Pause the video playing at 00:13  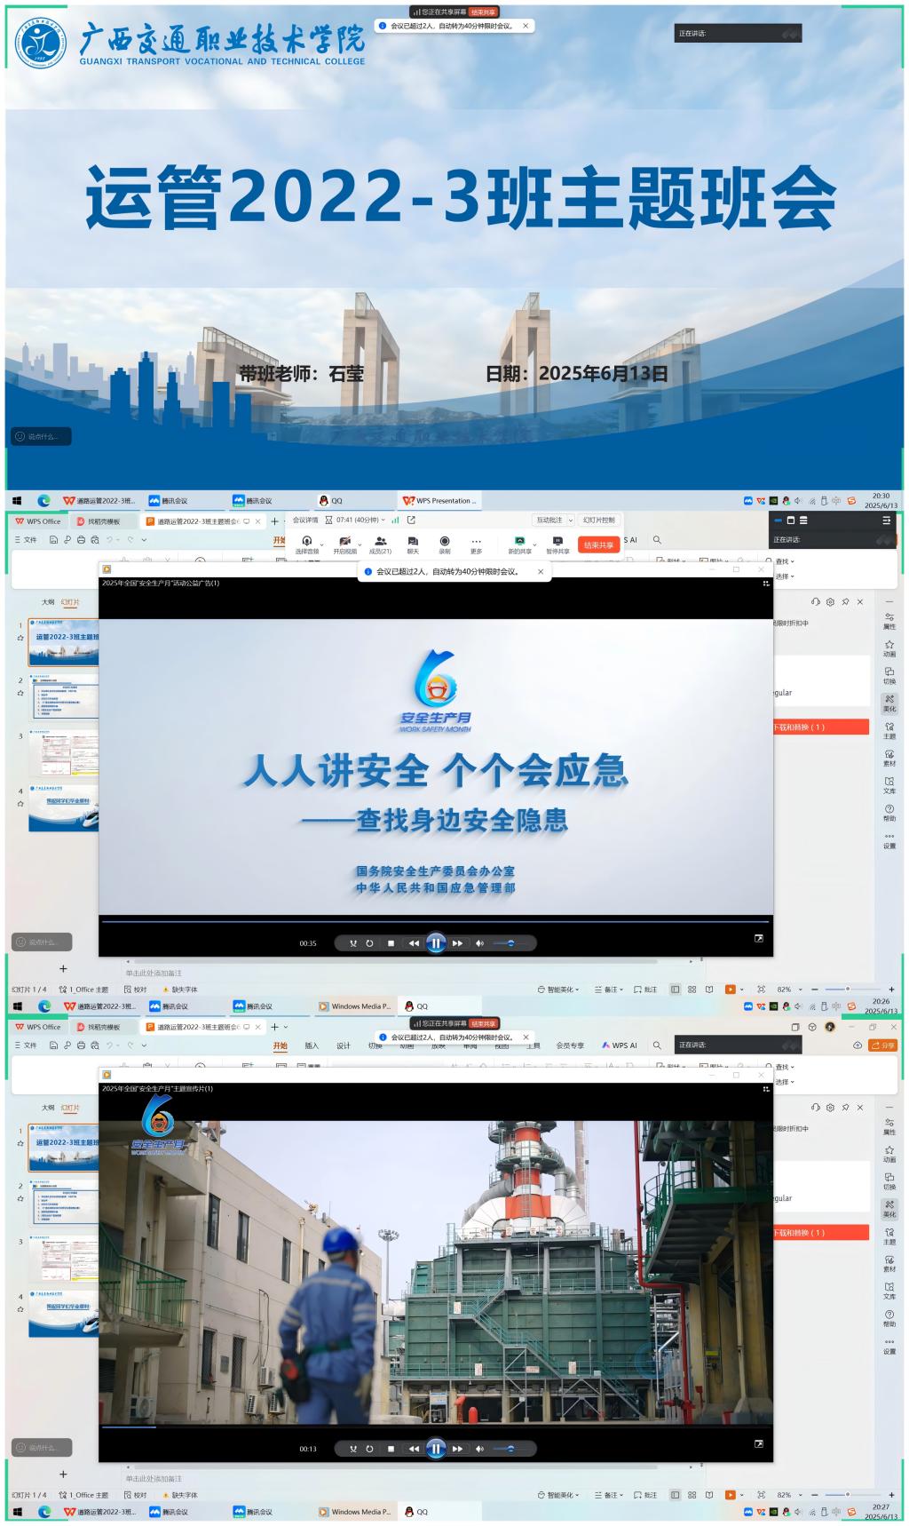(436, 1449)
